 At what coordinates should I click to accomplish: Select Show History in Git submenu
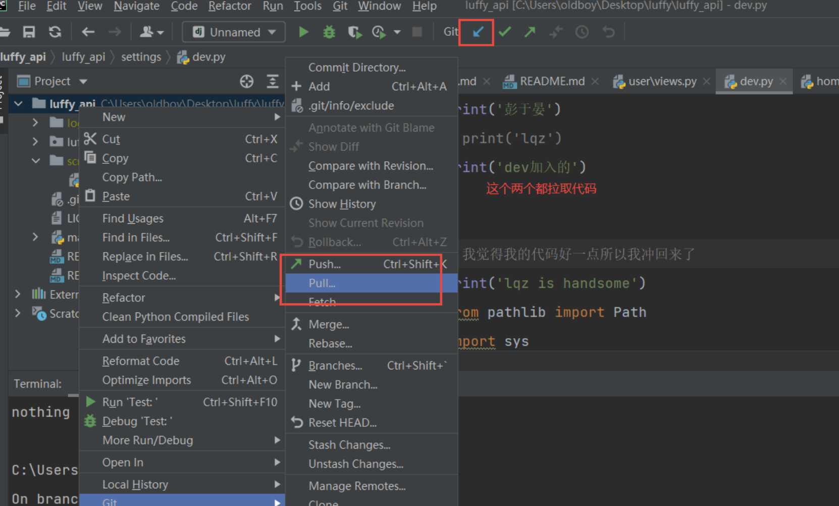(x=372, y=204)
